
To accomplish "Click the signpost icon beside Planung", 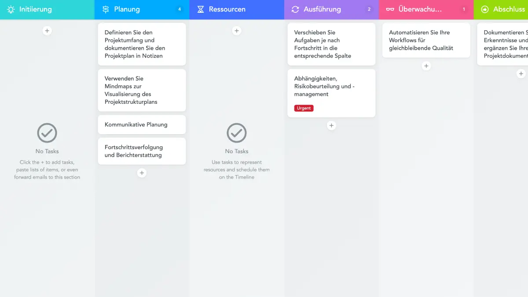I will [106, 9].
